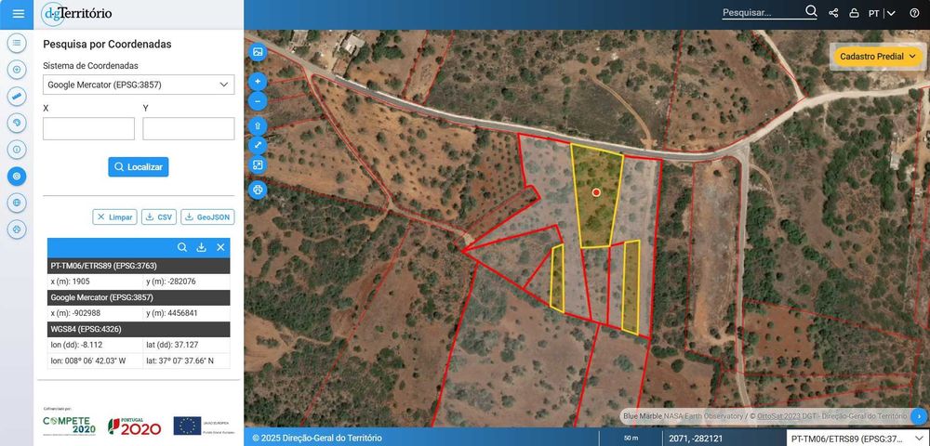Select the y (m): 4456841 cell
930x446 pixels.
186,313
